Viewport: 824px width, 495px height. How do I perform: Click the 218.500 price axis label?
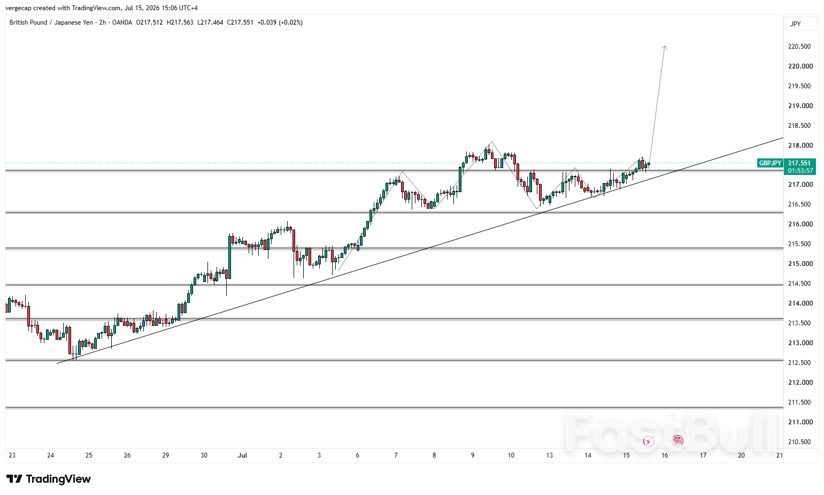coord(799,126)
